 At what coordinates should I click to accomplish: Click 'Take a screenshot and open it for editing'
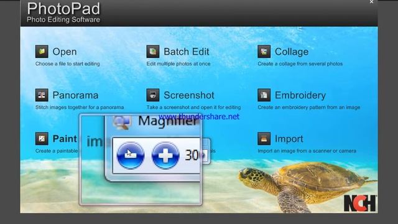[x=193, y=107]
